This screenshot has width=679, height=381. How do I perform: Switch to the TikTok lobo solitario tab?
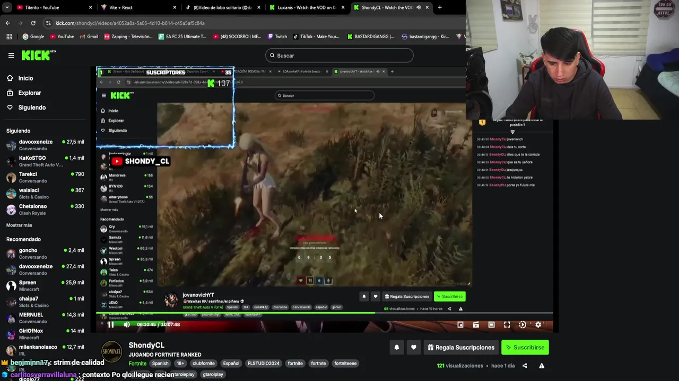pyautogui.click(x=223, y=7)
